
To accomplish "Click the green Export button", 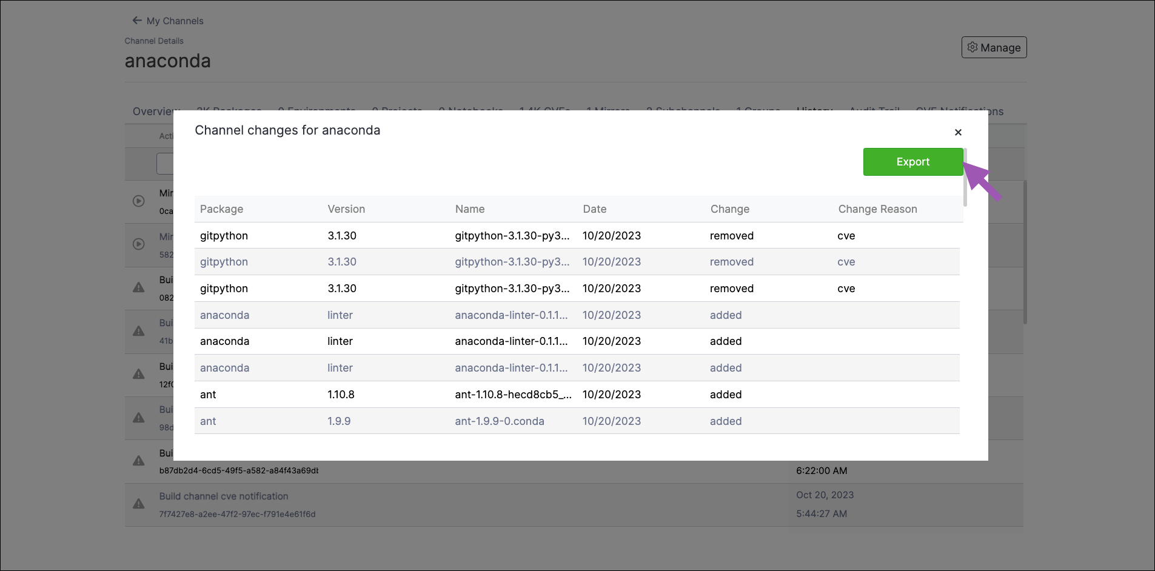I will coord(913,162).
